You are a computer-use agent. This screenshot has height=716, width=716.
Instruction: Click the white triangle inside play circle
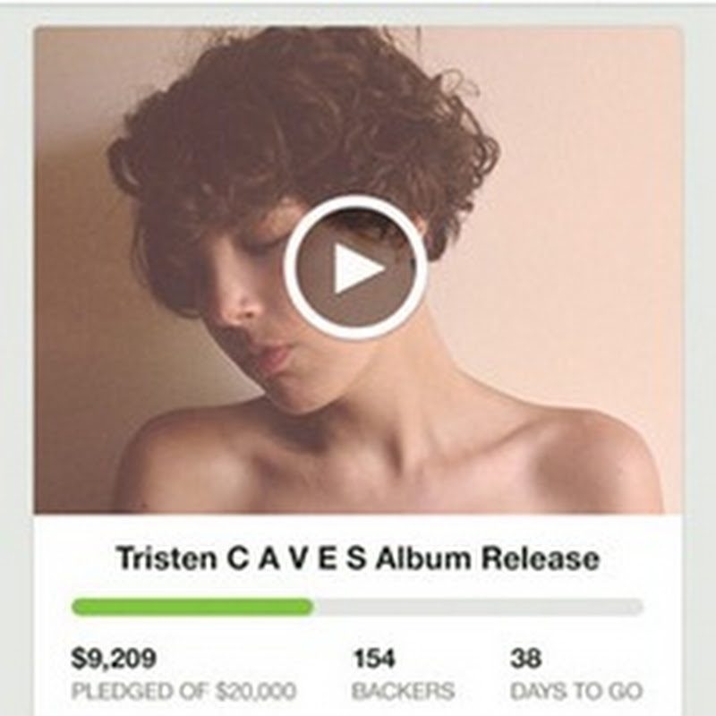(356, 268)
